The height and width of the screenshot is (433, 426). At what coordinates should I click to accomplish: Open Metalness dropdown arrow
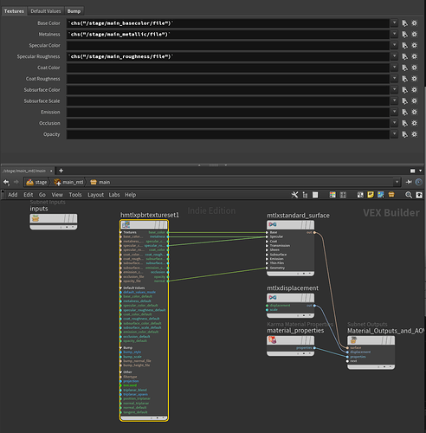(x=394, y=34)
